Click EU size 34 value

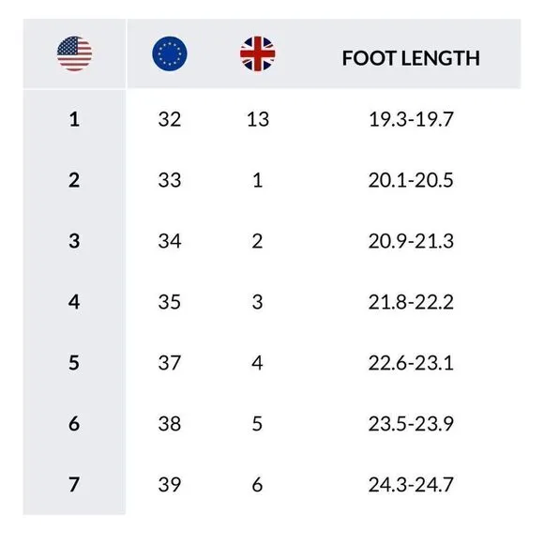click(170, 241)
